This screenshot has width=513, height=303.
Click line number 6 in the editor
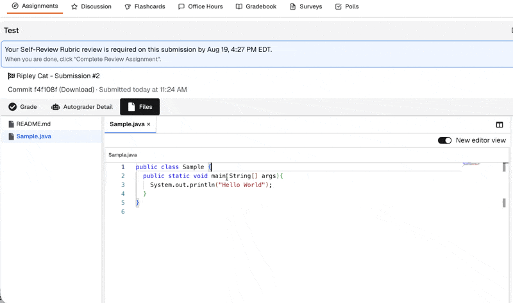123,212
